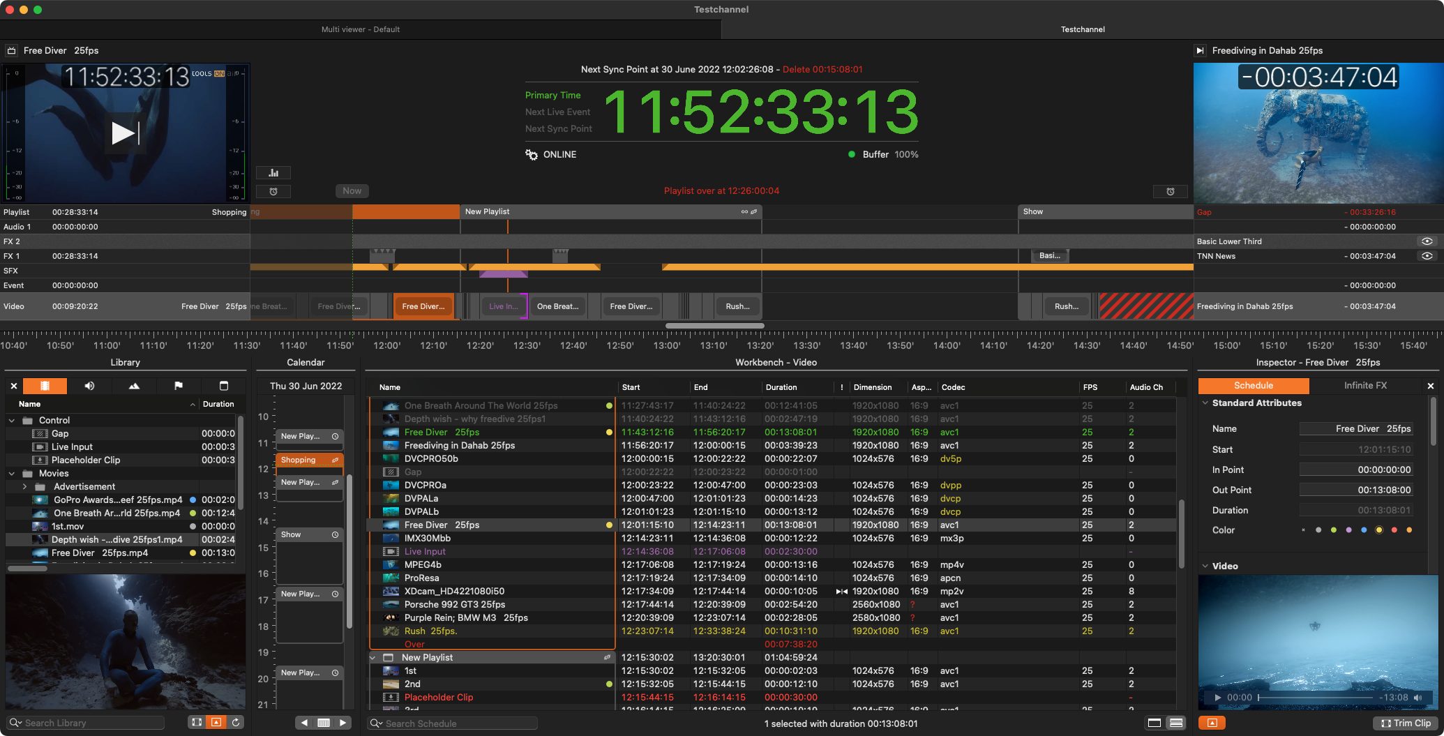Switch library to audio files filter
The image size is (1444, 736).
tap(89, 386)
